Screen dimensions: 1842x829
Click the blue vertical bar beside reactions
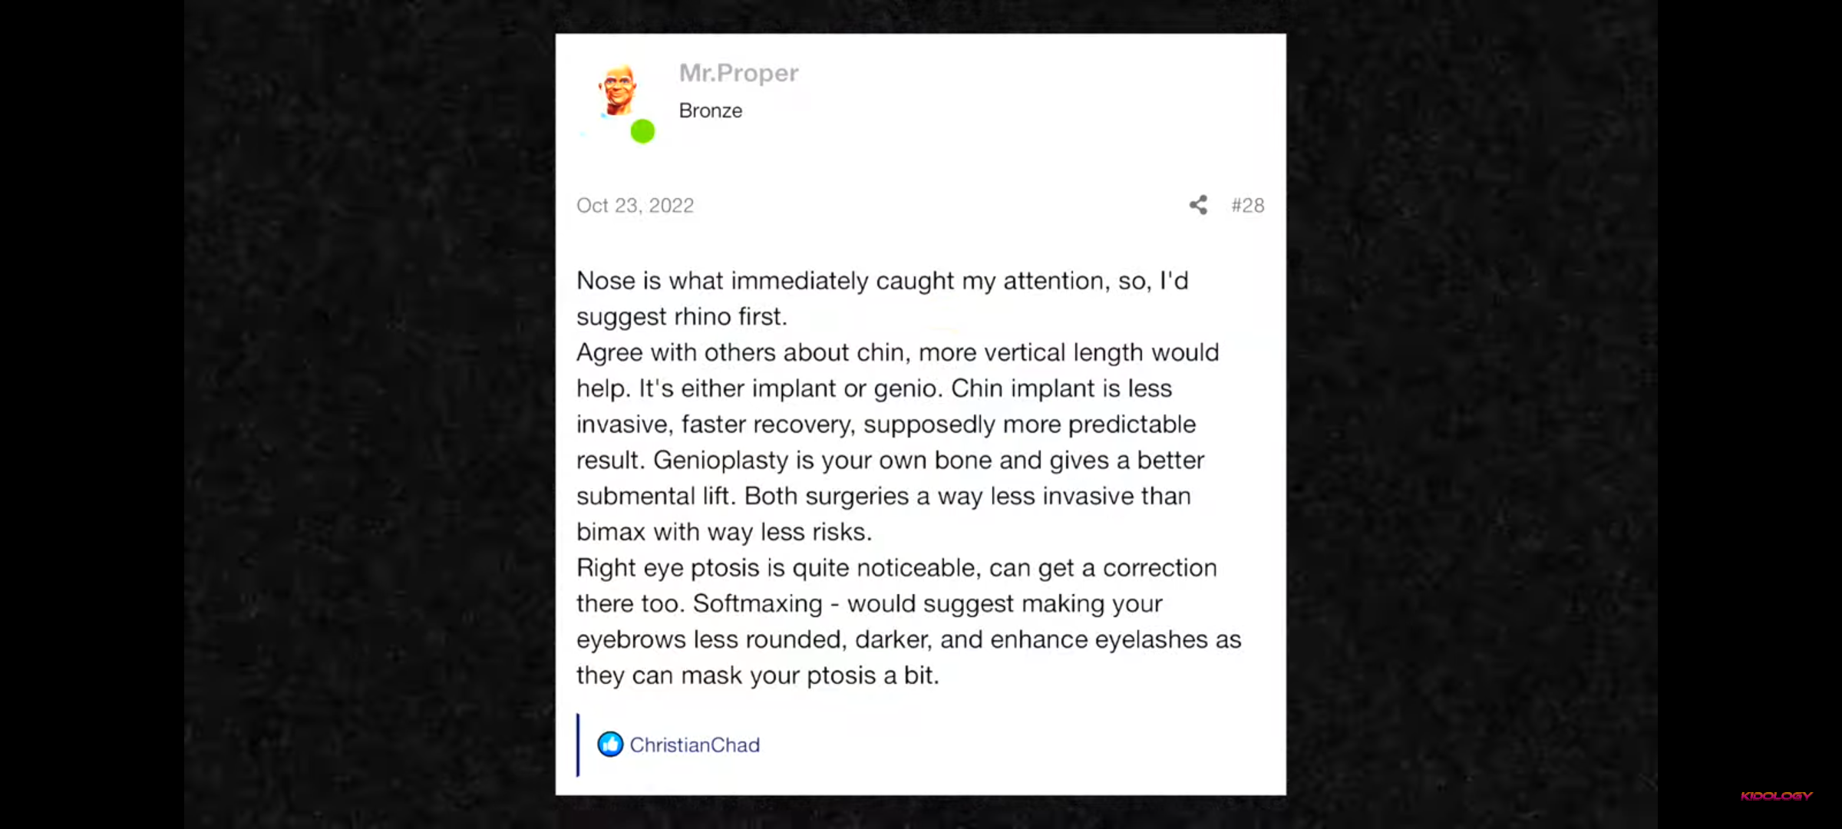[578, 745]
